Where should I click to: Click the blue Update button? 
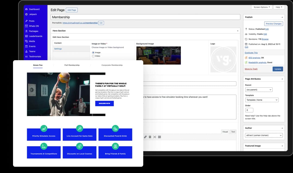coord(278,69)
